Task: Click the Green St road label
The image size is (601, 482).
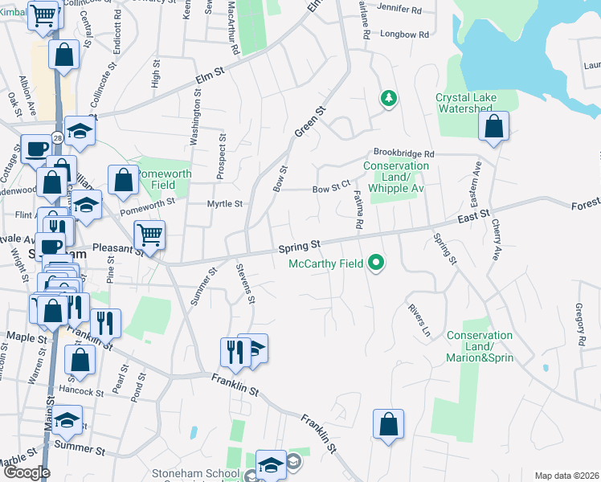Action: (310, 122)
